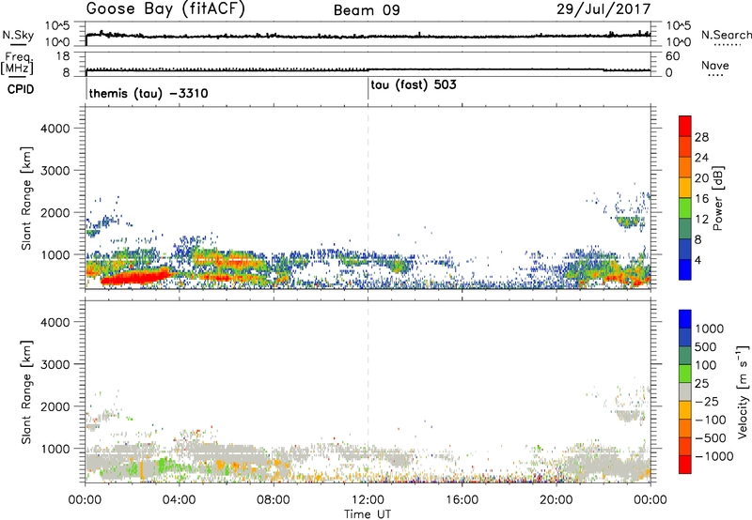
Task: Click the '28' tick on power colorbar
Action: coord(701,137)
